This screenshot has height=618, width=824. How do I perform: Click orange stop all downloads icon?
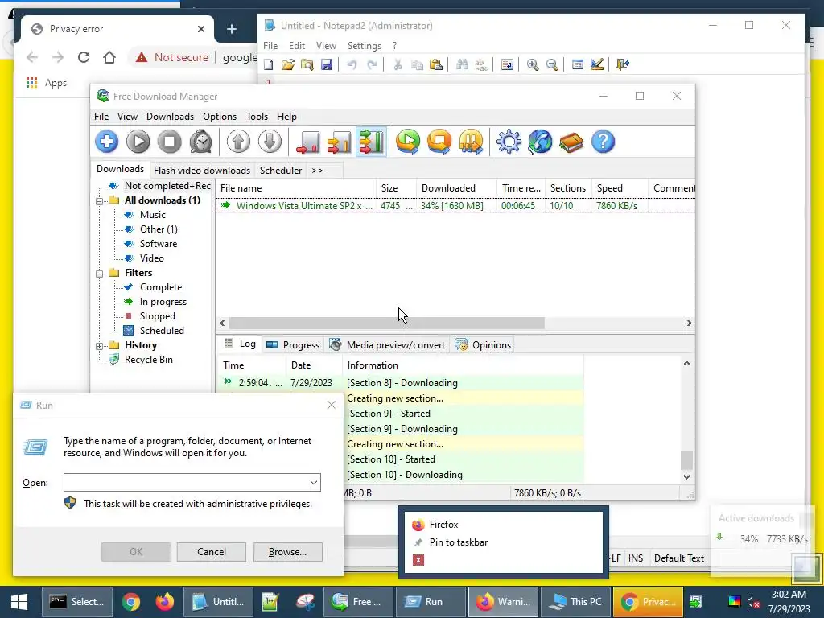coord(439,142)
